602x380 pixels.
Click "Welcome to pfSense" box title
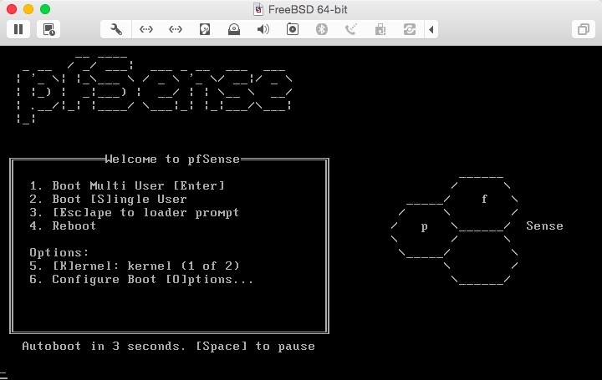tap(172, 160)
